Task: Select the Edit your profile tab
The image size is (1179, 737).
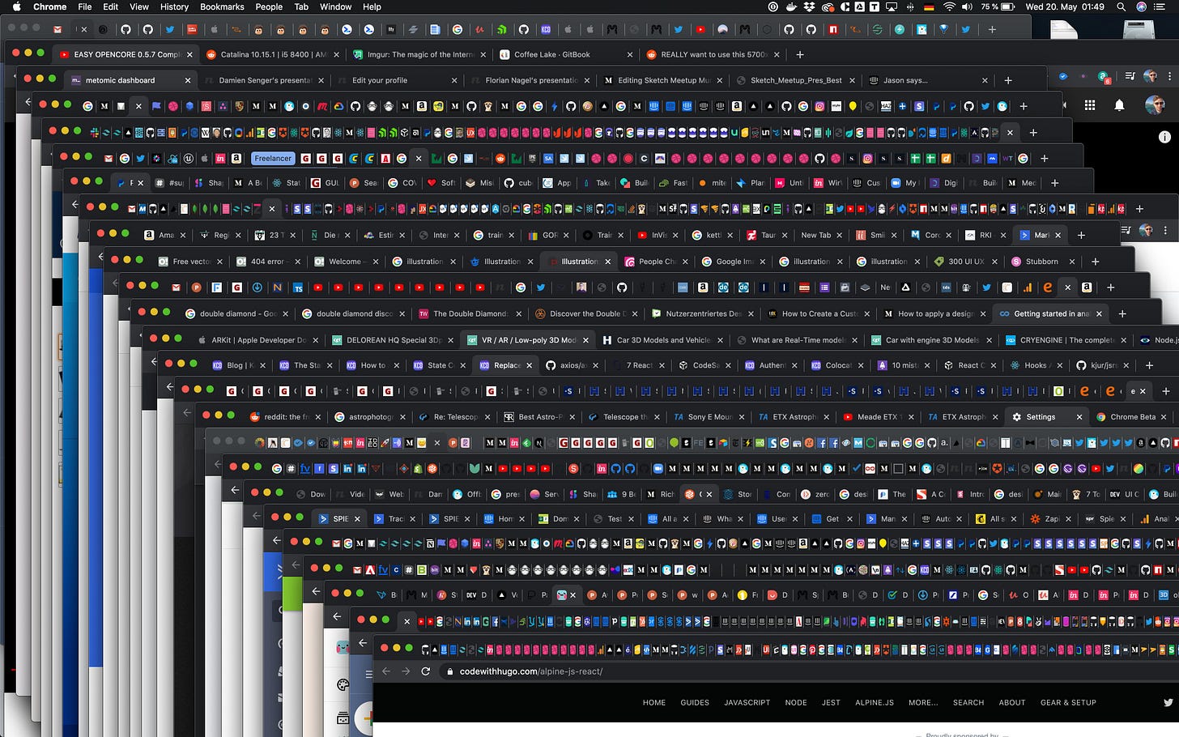Action: pos(397,80)
